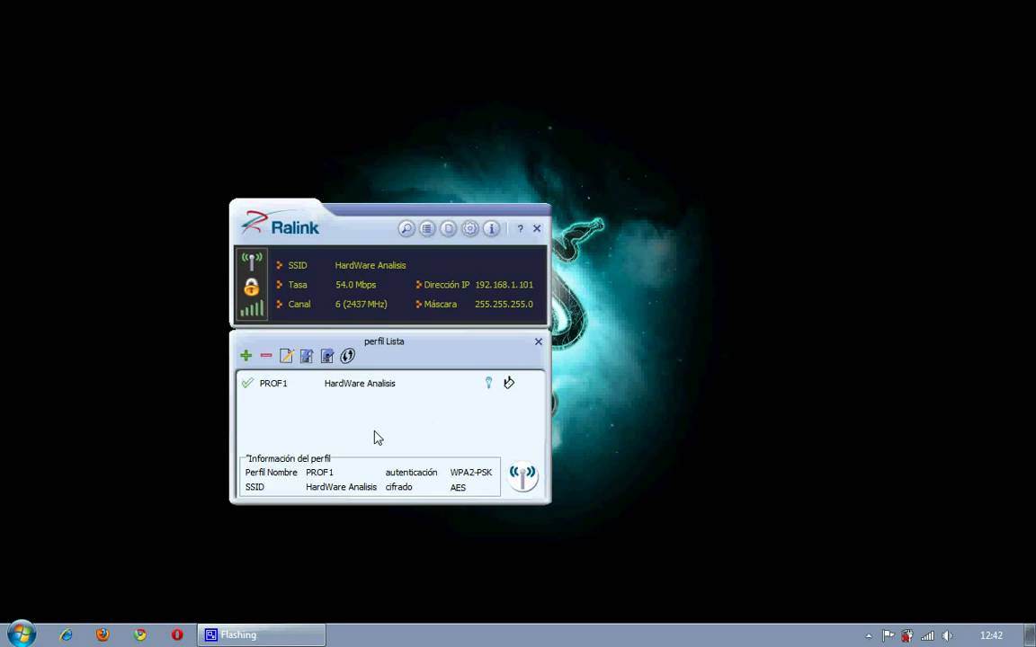
Task: Open network signal tray icon
Action: pyautogui.click(x=927, y=635)
